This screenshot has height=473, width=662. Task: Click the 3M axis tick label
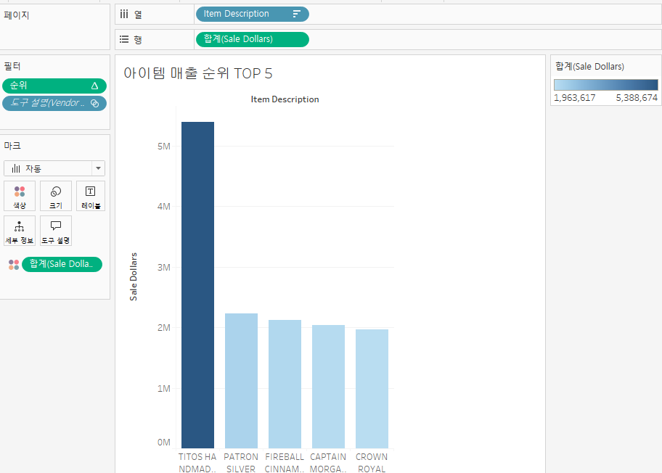point(164,268)
